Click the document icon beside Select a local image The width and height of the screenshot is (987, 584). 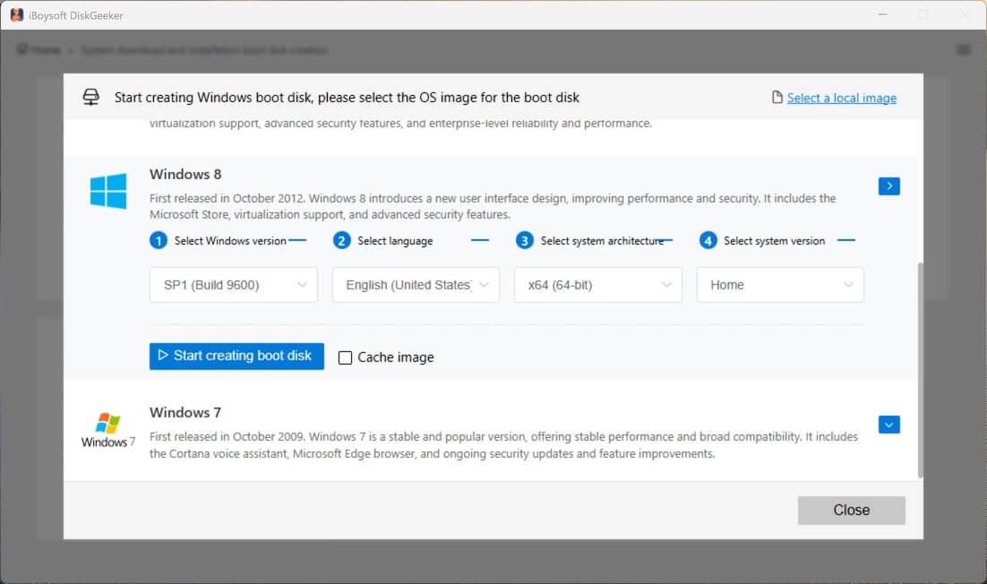pyautogui.click(x=777, y=98)
